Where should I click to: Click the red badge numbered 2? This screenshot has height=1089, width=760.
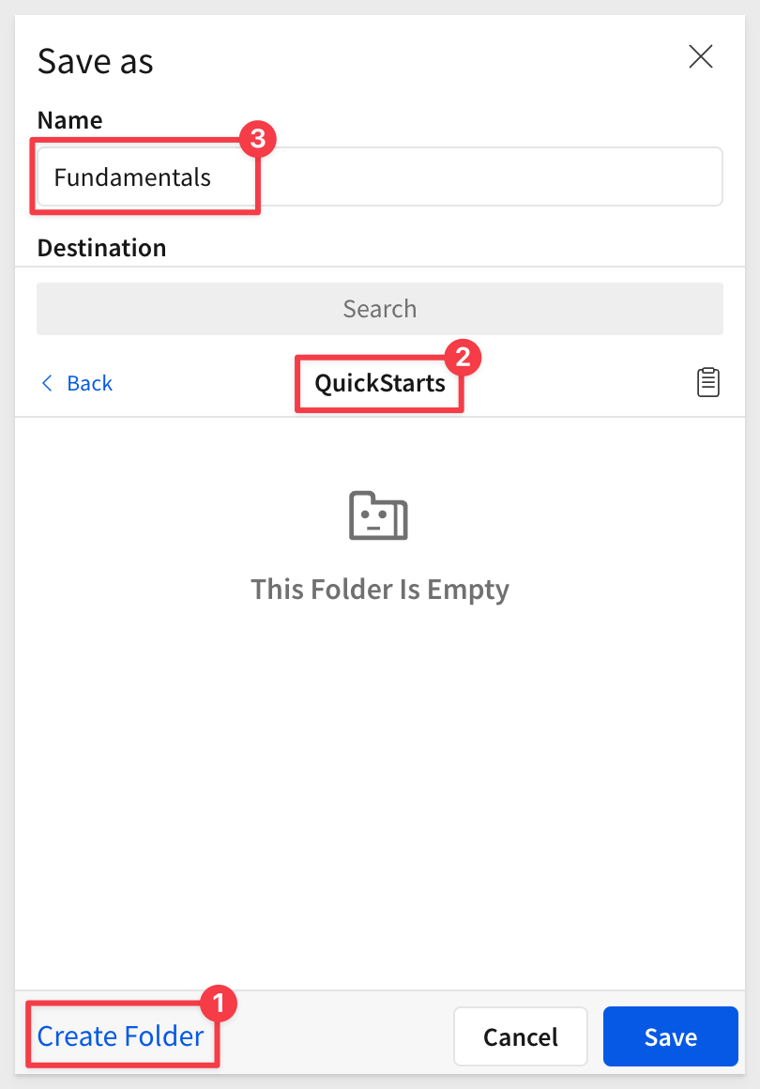463,357
